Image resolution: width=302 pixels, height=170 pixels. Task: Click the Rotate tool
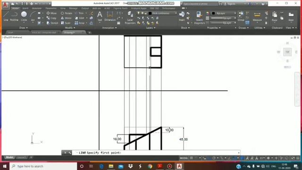tap(66, 13)
